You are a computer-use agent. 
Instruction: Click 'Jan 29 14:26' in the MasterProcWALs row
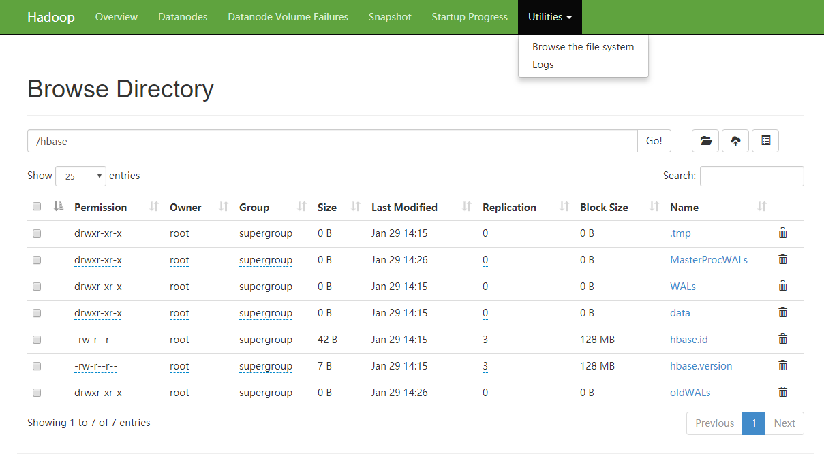pyautogui.click(x=399, y=260)
